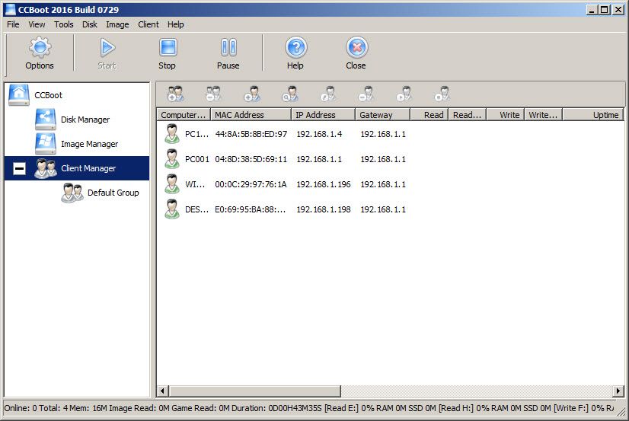Viewport: 629px width, 421px height.
Task: Select the PC001 computer name
Action: click(x=197, y=159)
